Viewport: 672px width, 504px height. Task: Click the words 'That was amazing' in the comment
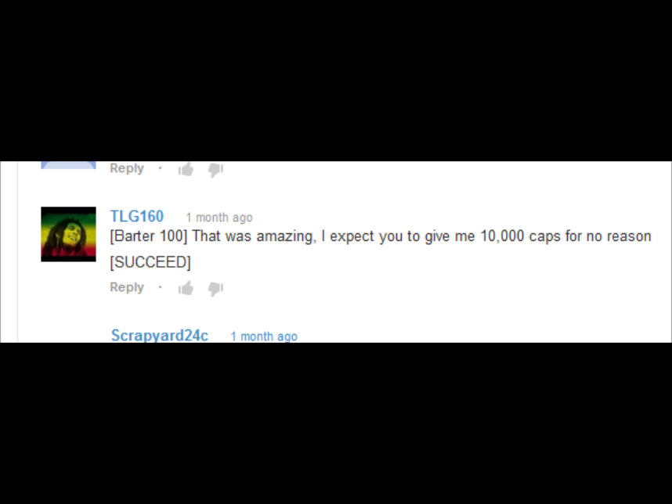(252, 236)
